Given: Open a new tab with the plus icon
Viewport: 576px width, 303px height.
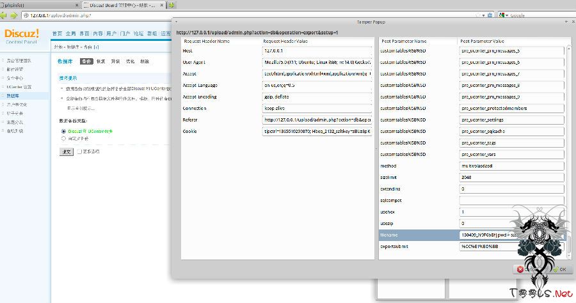Looking at the screenshot, I should pyautogui.click(x=172, y=5).
